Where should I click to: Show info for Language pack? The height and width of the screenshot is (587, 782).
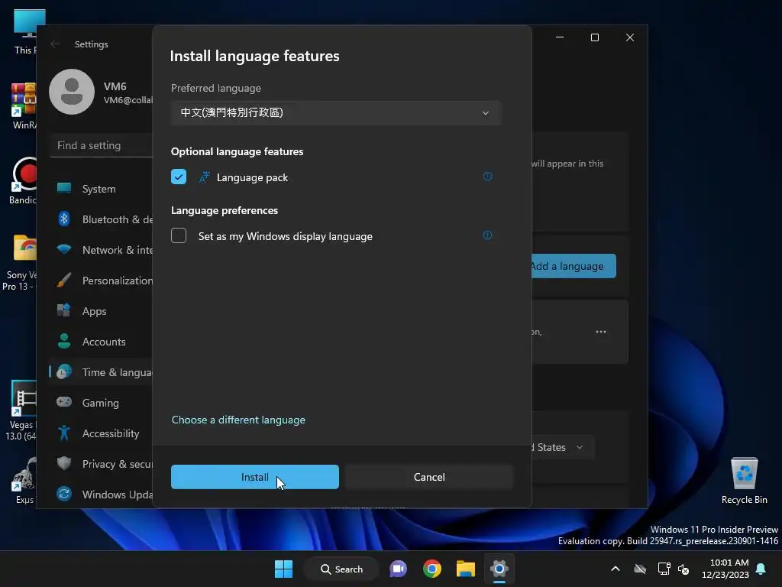tap(487, 177)
